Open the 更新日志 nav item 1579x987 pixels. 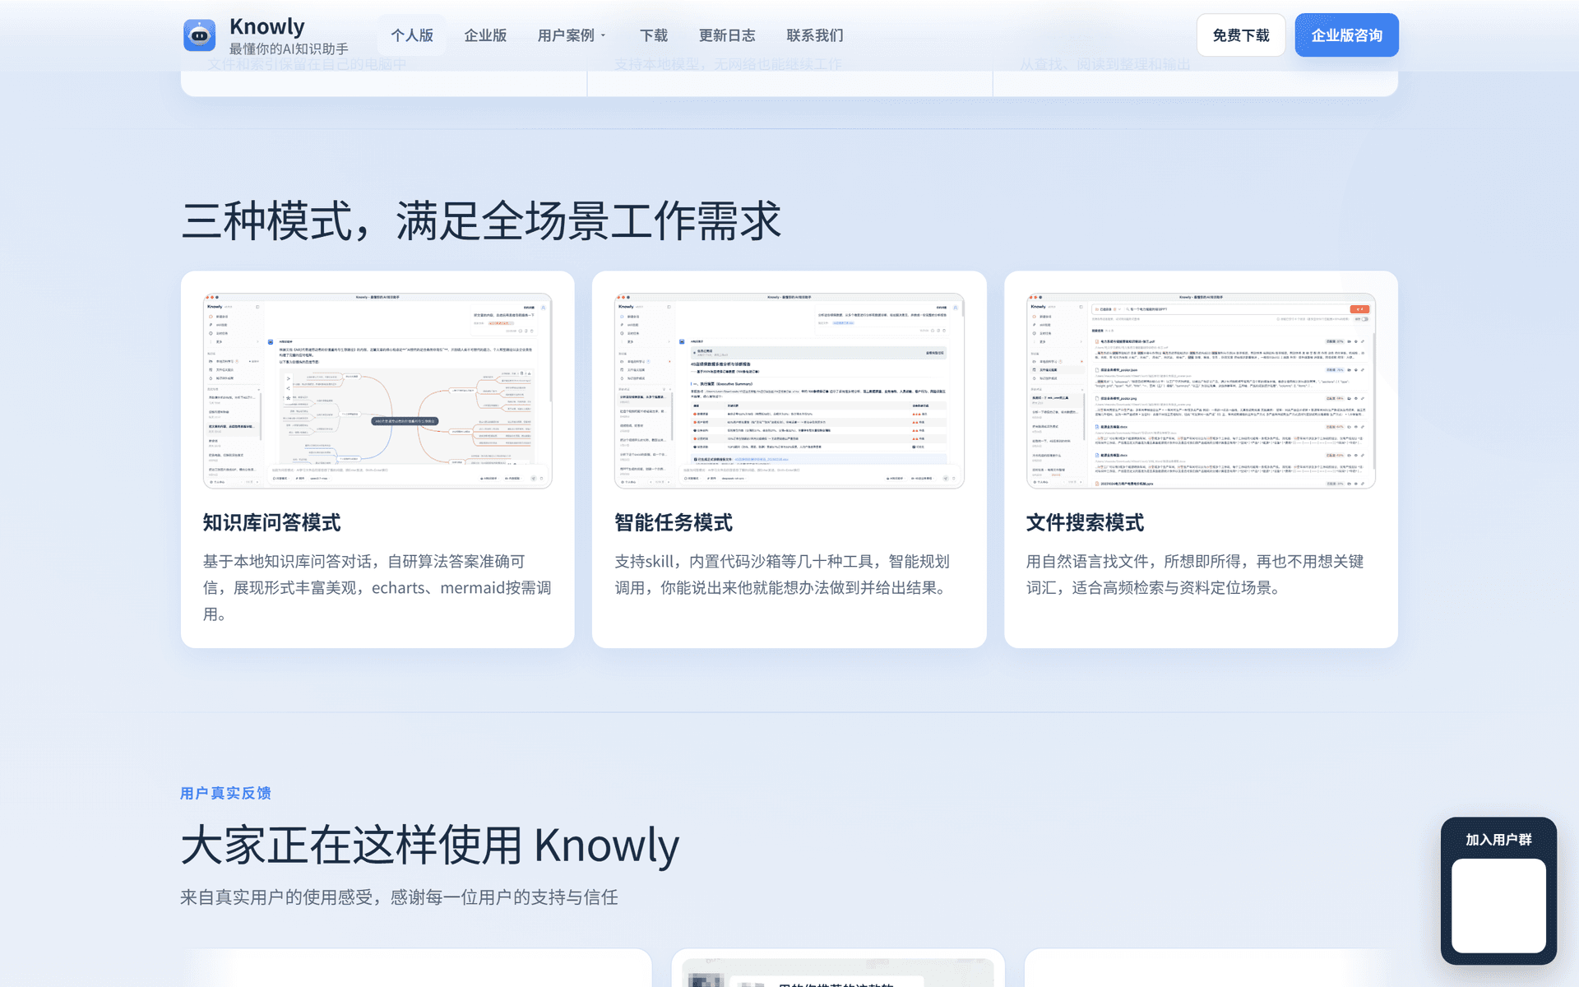(727, 35)
